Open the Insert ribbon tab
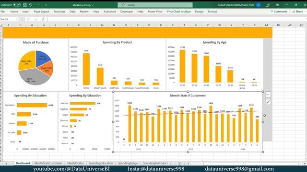307x172 pixels. (26, 11)
